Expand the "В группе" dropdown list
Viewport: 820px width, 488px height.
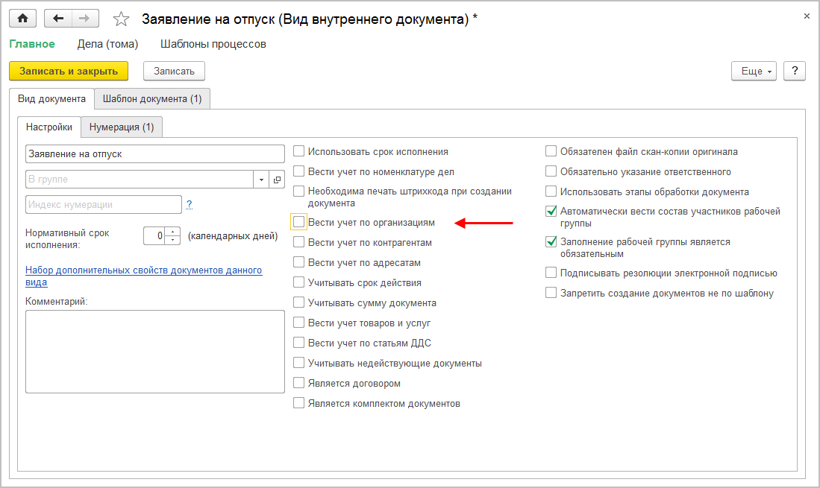tap(261, 180)
